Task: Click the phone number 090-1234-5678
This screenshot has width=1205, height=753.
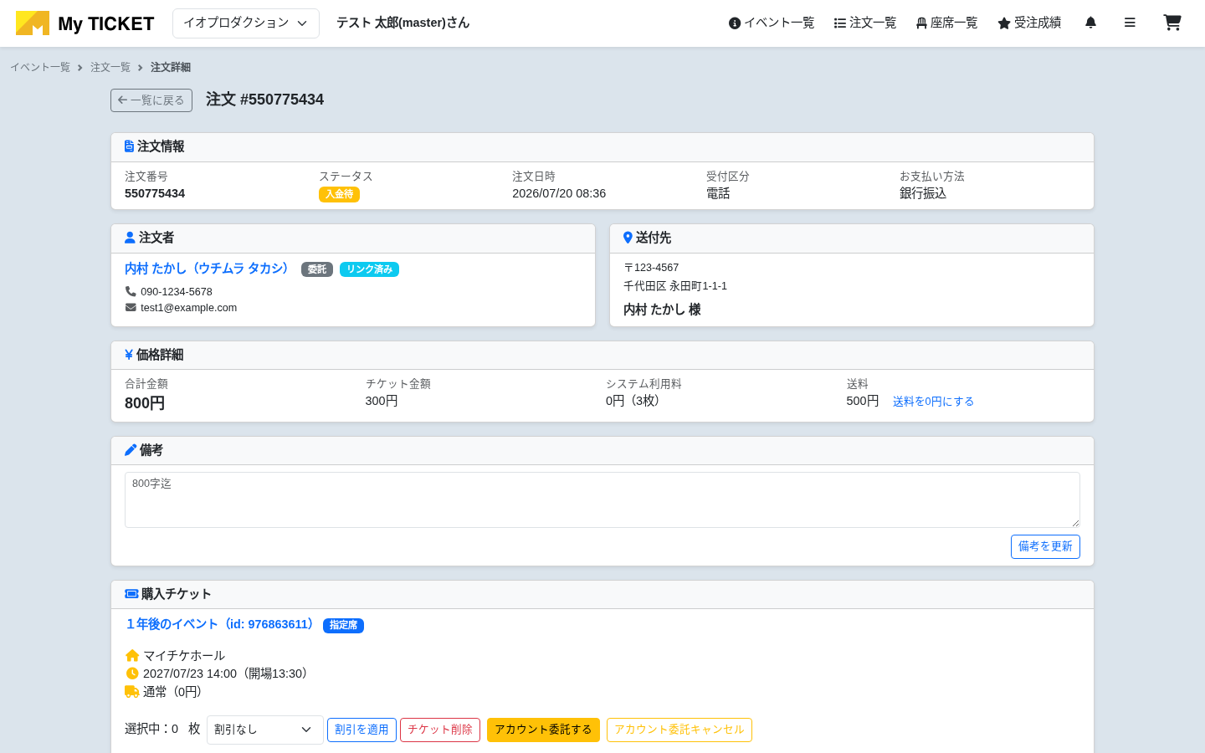Action: tap(177, 291)
